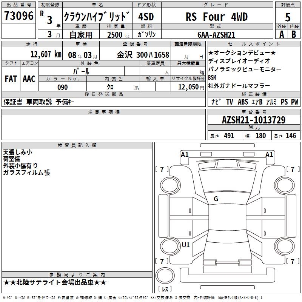302x302 pixels.
Task: Click the color number 090
Action: [x=63, y=87]
